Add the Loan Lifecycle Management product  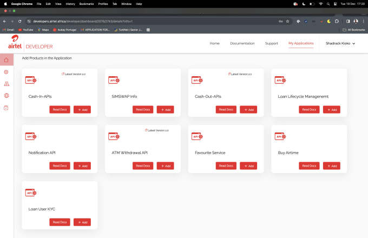pos(332,109)
